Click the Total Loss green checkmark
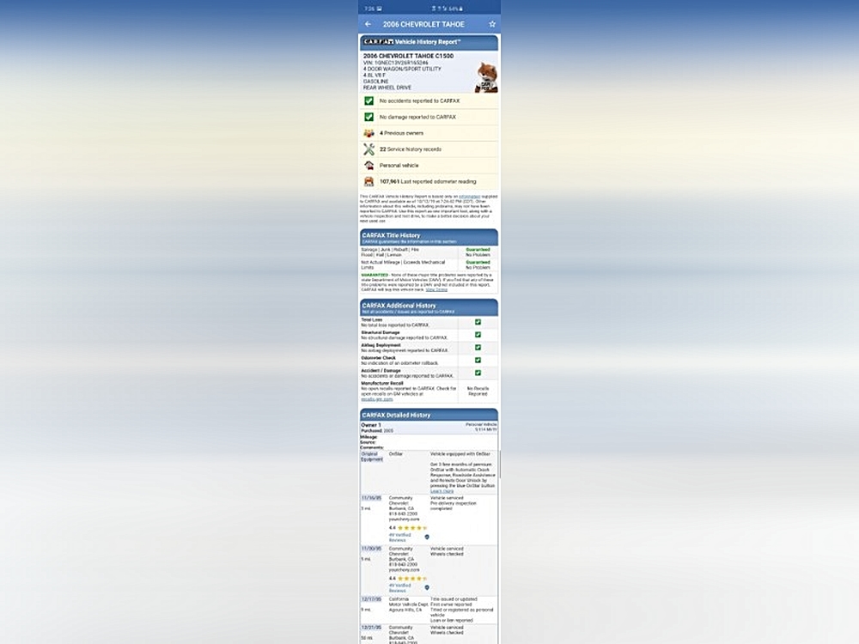Screen dimensions: 859x644 point(478,322)
